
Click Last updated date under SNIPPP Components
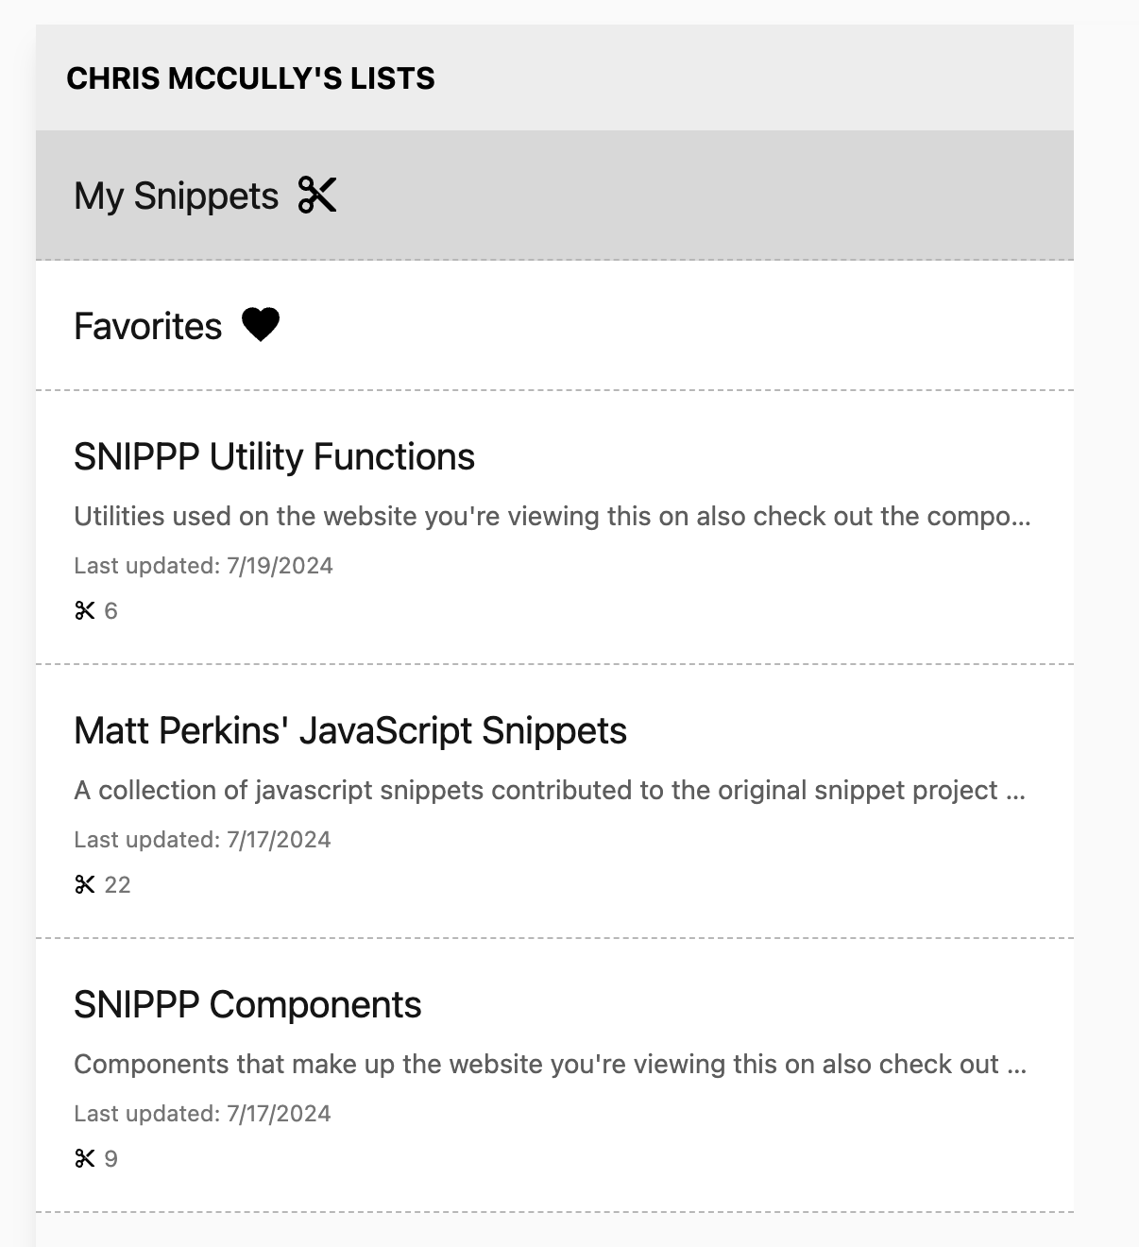202,1114
